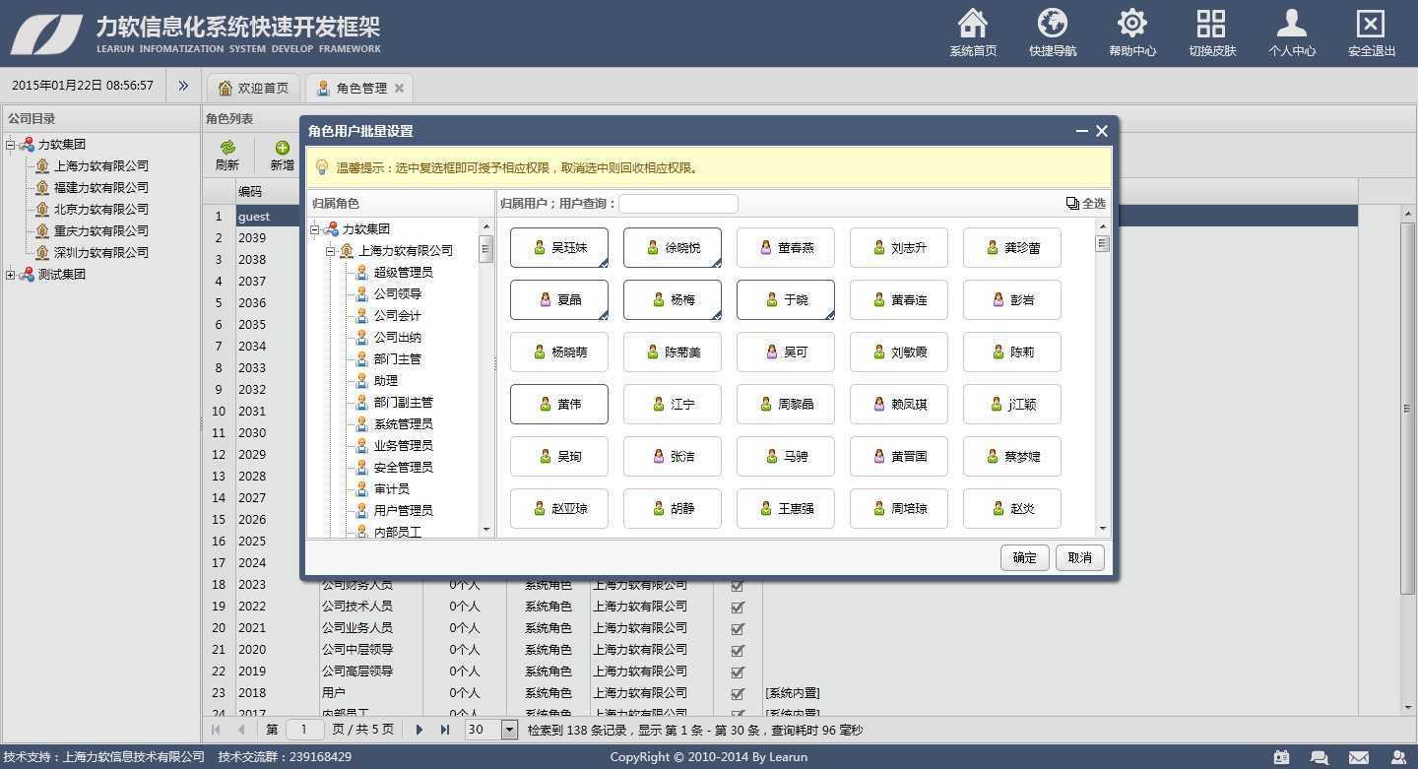Select 深圳力软有限公司 in company tree
Viewport: 1418px width, 769px height.
click(x=100, y=252)
